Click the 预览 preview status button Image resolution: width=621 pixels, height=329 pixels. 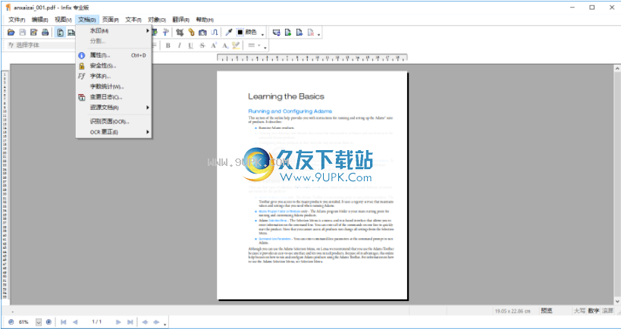tap(547, 311)
